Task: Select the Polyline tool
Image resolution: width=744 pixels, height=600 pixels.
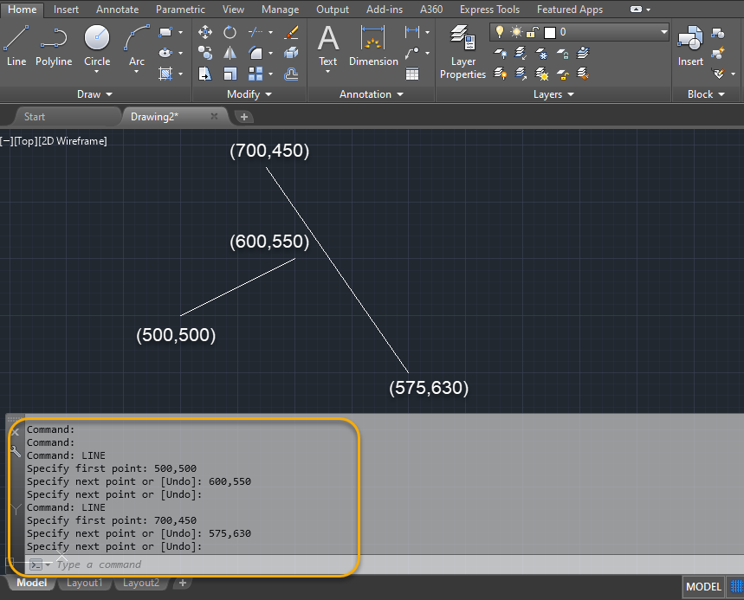Action: [x=54, y=46]
